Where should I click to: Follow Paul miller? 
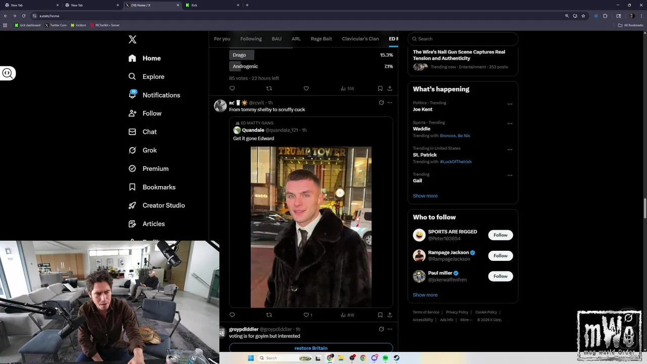pos(500,276)
